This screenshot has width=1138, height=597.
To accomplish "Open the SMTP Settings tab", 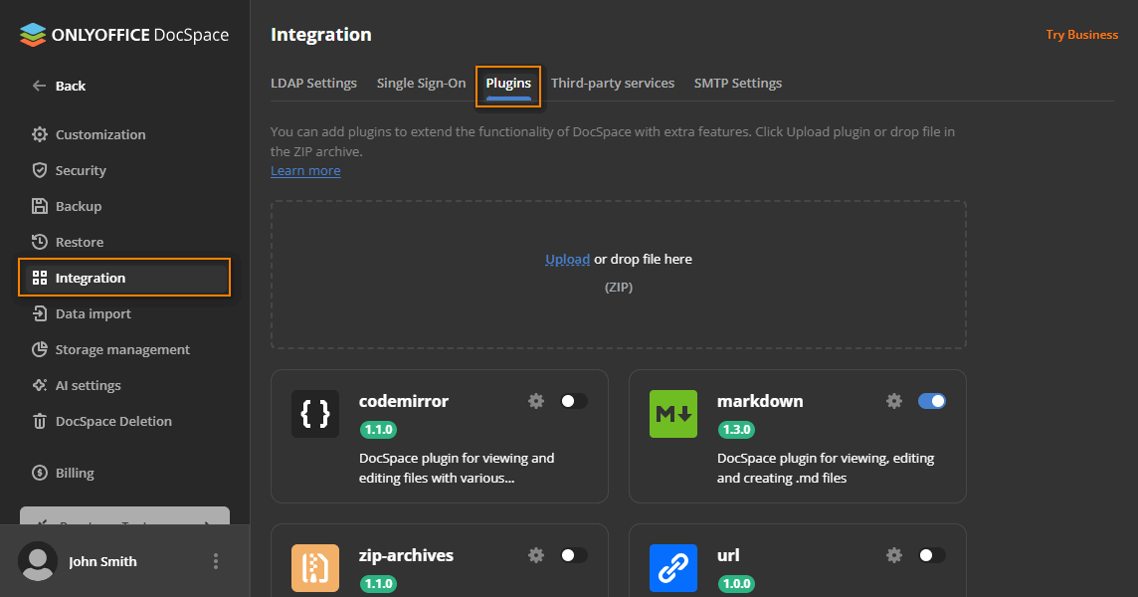I will pyautogui.click(x=738, y=83).
